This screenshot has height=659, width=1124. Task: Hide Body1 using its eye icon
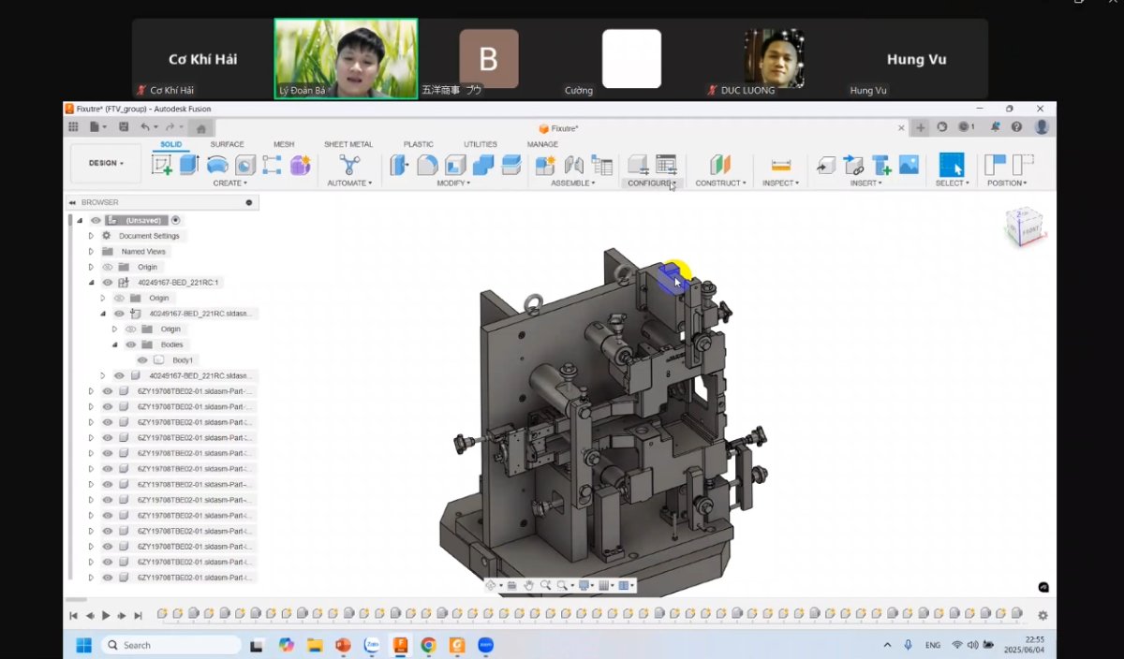point(142,360)
